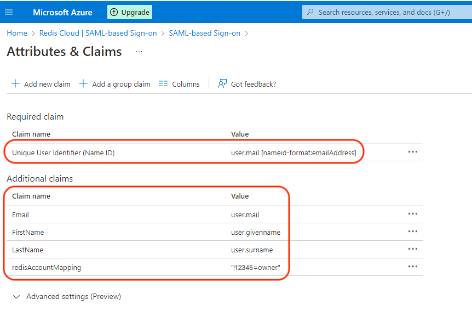
Task: Open ellipsis menu for Email claim
Action: tap(413, 214)
